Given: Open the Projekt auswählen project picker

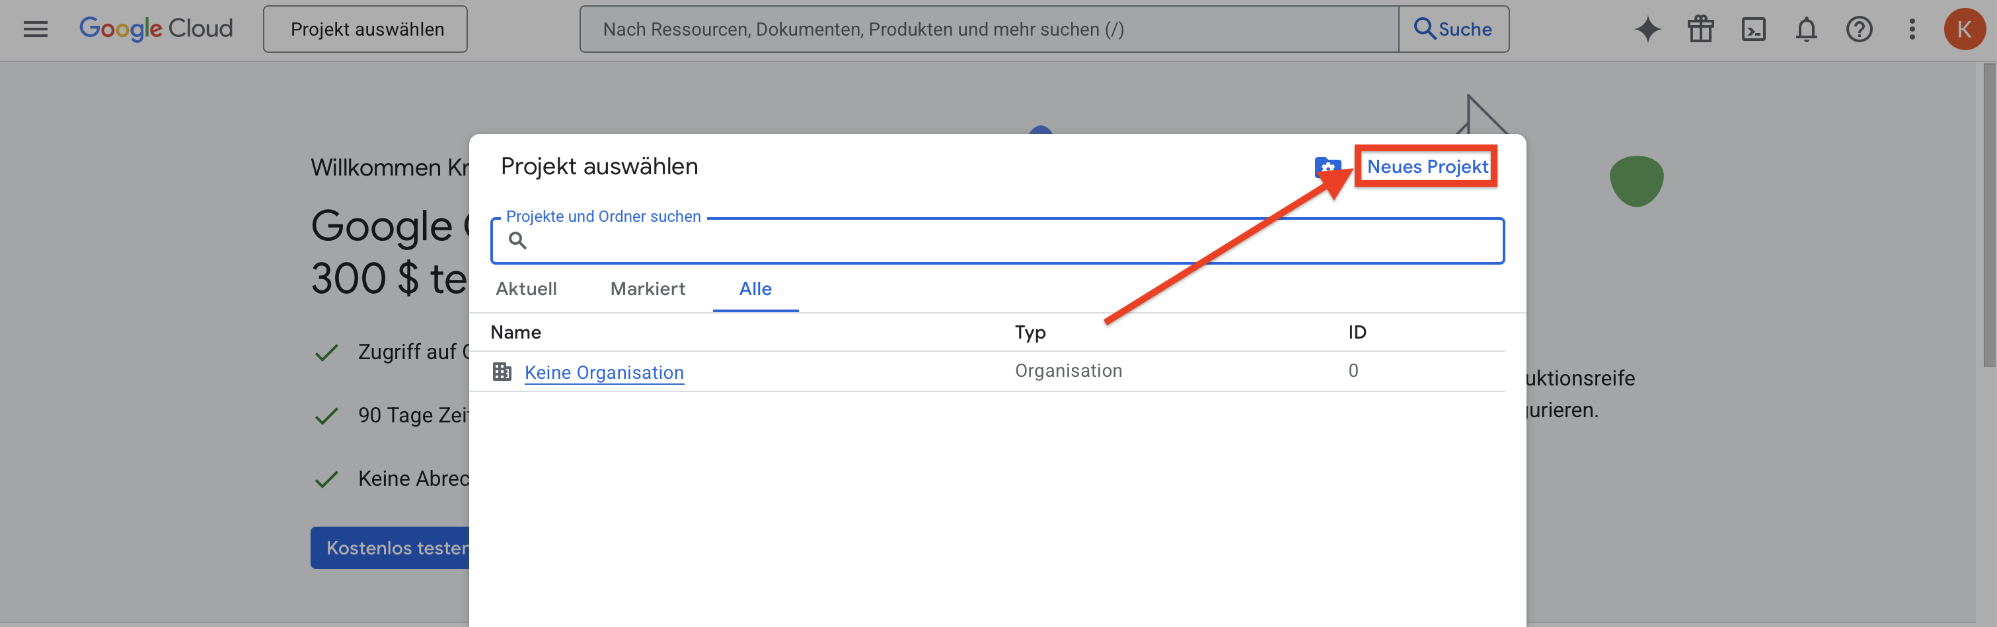Looking at the screenshot, I should coord(365,30).
